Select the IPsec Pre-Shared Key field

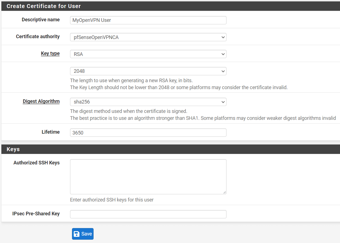[148, 214]
